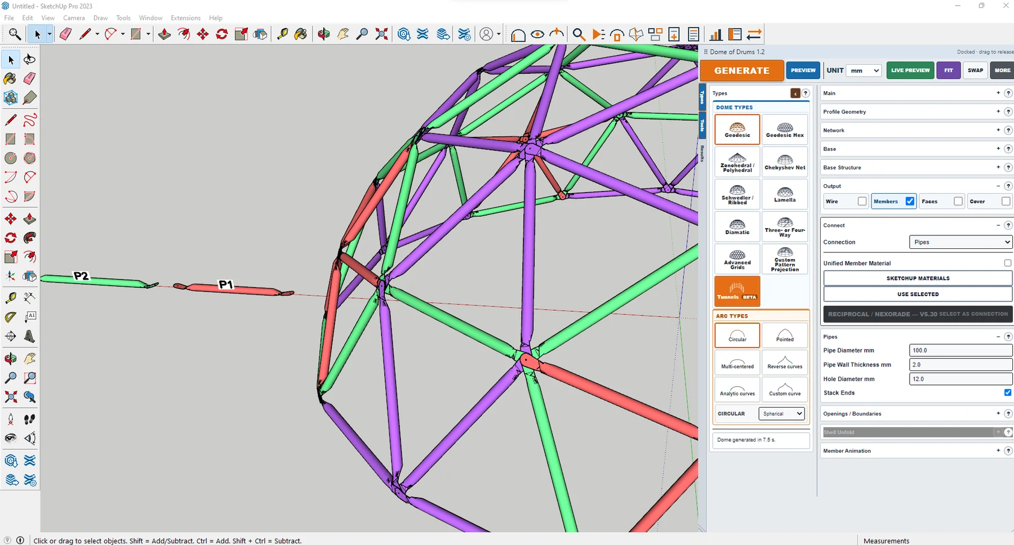Open the Camera menu
The height and width of the screenshot is (545, 1014).
[74, 18]
